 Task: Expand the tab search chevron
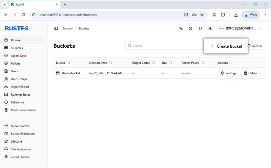(x=5, y=4)
